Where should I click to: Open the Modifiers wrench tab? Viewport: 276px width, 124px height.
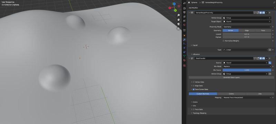(x=184, y=40)
